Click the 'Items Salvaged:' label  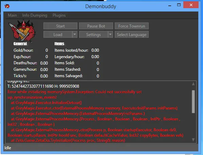coord(69,76)
